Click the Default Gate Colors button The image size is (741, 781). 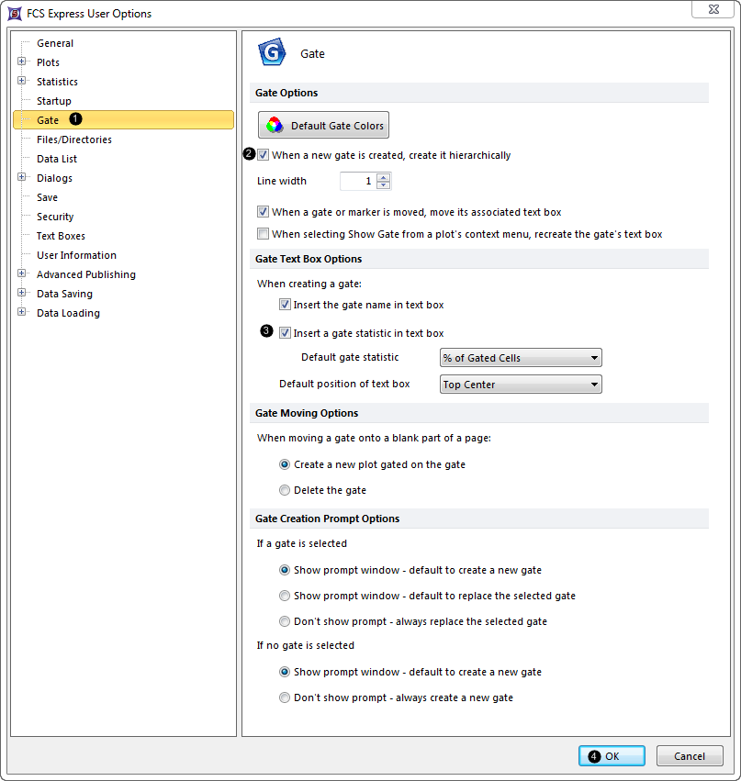pyautogui.click(x=323, y=126)
